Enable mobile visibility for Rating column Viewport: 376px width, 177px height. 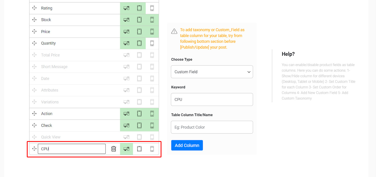(152, 8)
